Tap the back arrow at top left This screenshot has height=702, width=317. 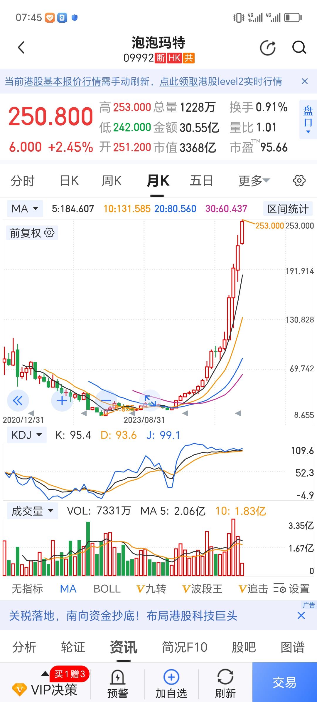[21, 48]
